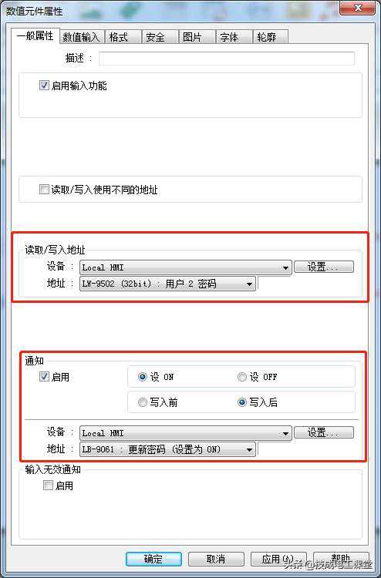Select the 设 OFF radio button

click(242, 377)
